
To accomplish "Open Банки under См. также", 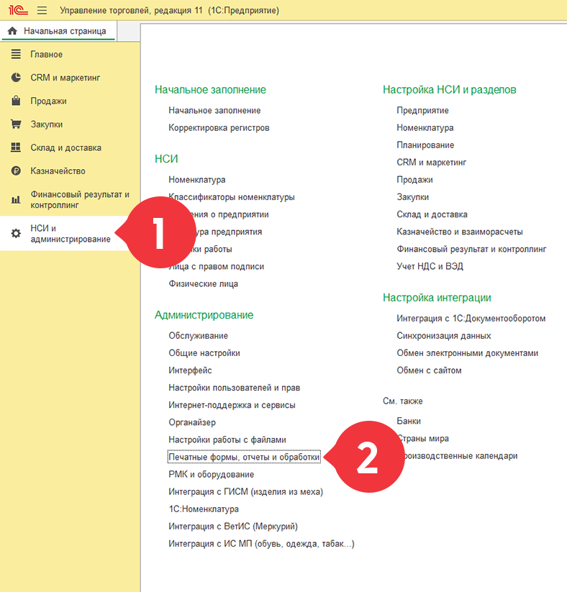I will click(409, 422).
